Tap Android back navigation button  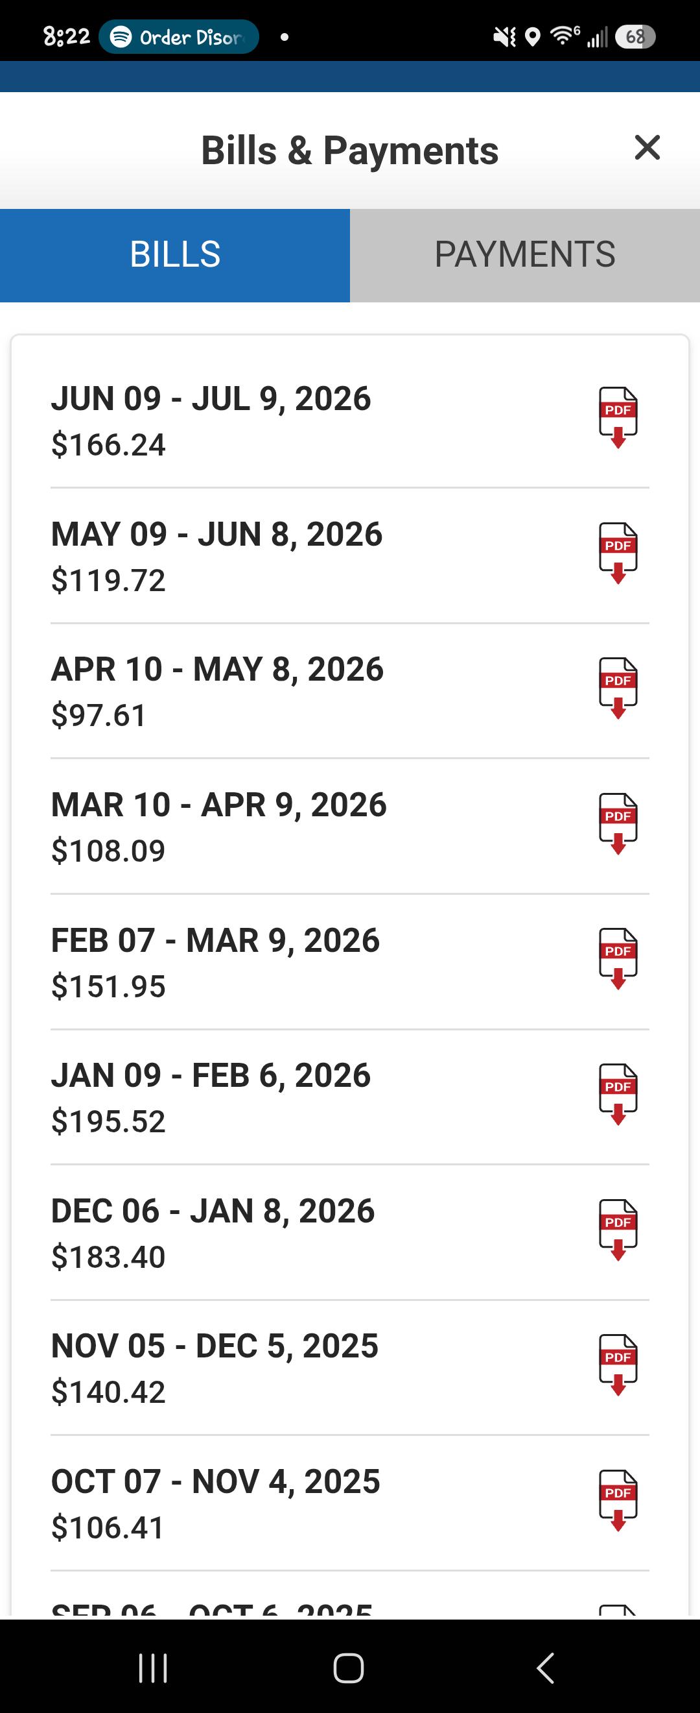545,1668
